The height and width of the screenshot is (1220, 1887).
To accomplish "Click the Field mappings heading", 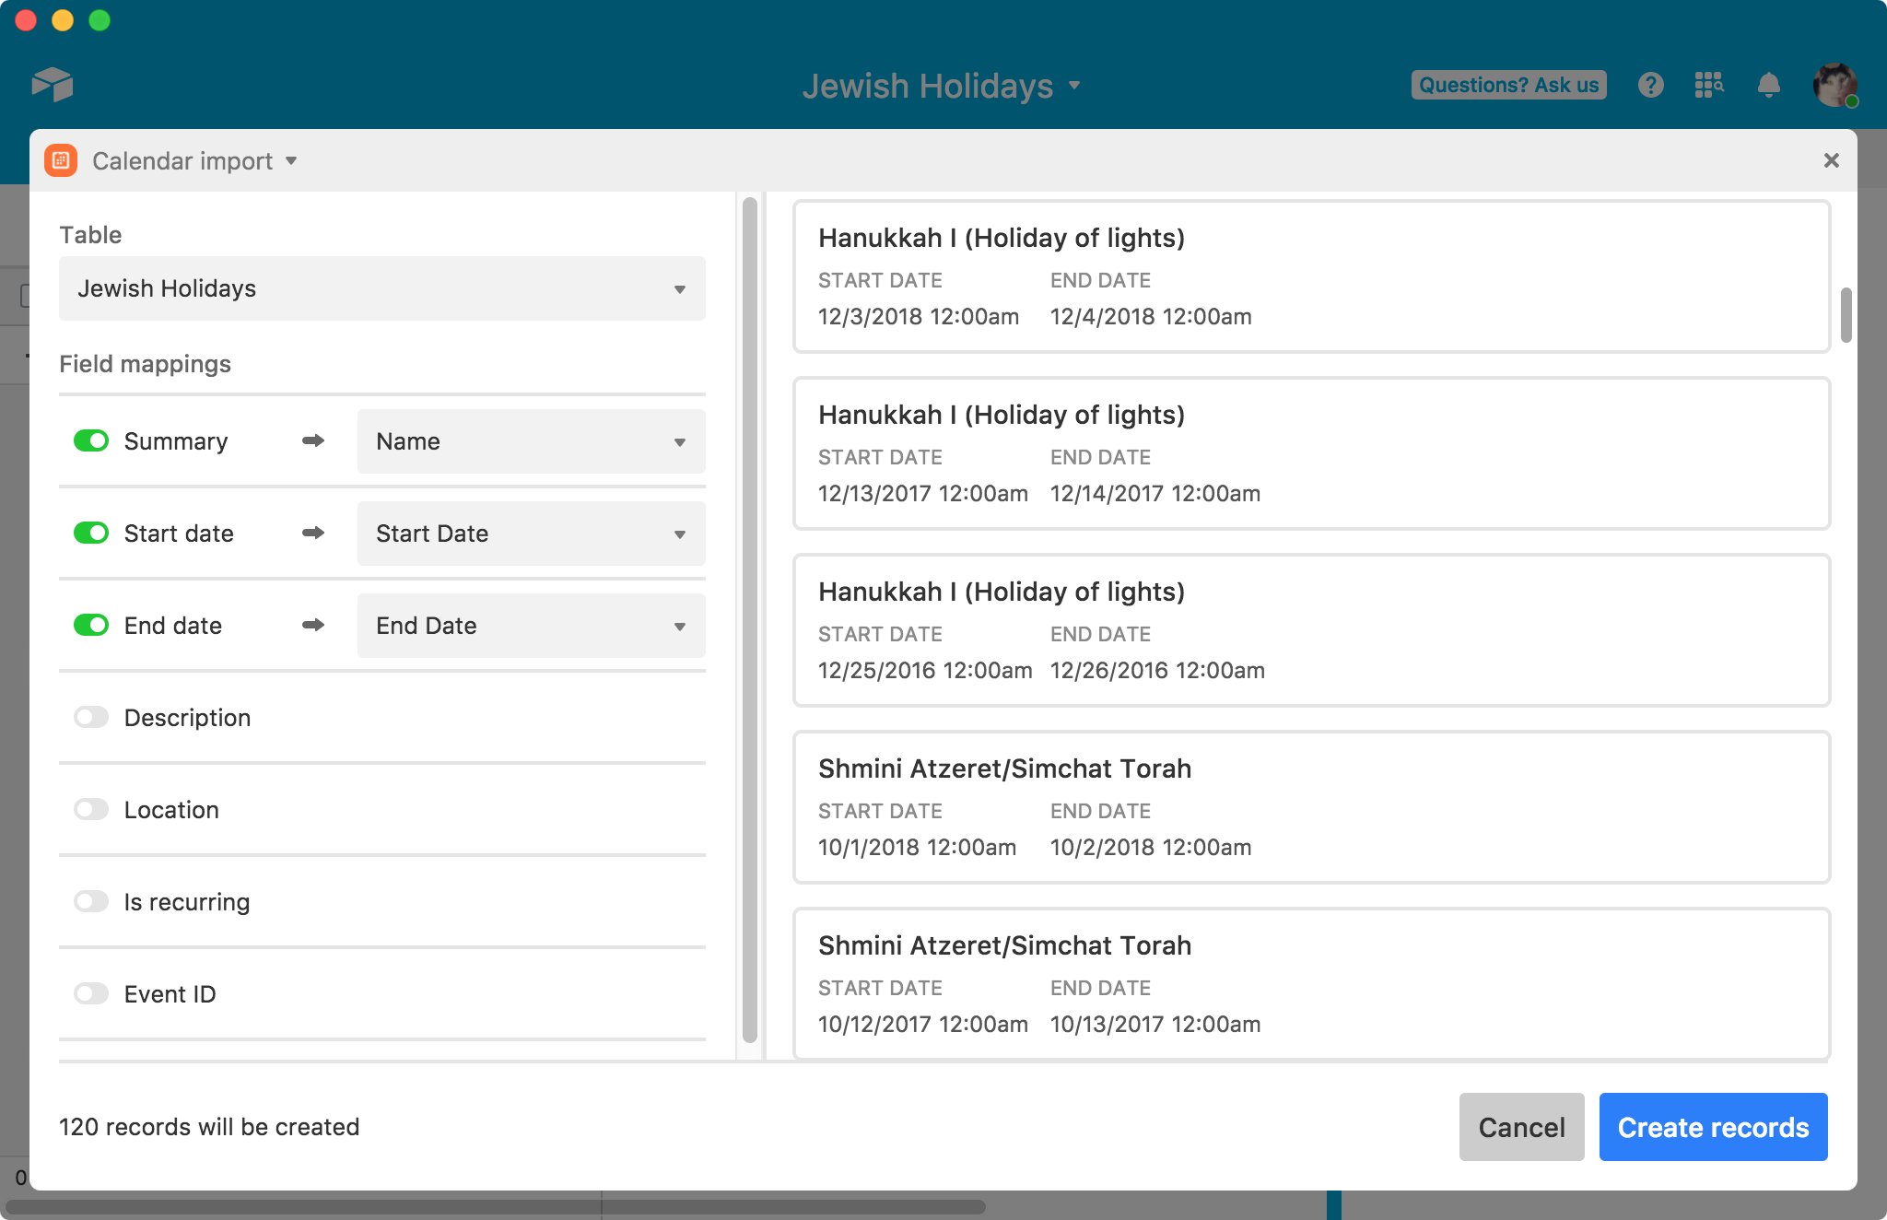I will coord(145,364).
